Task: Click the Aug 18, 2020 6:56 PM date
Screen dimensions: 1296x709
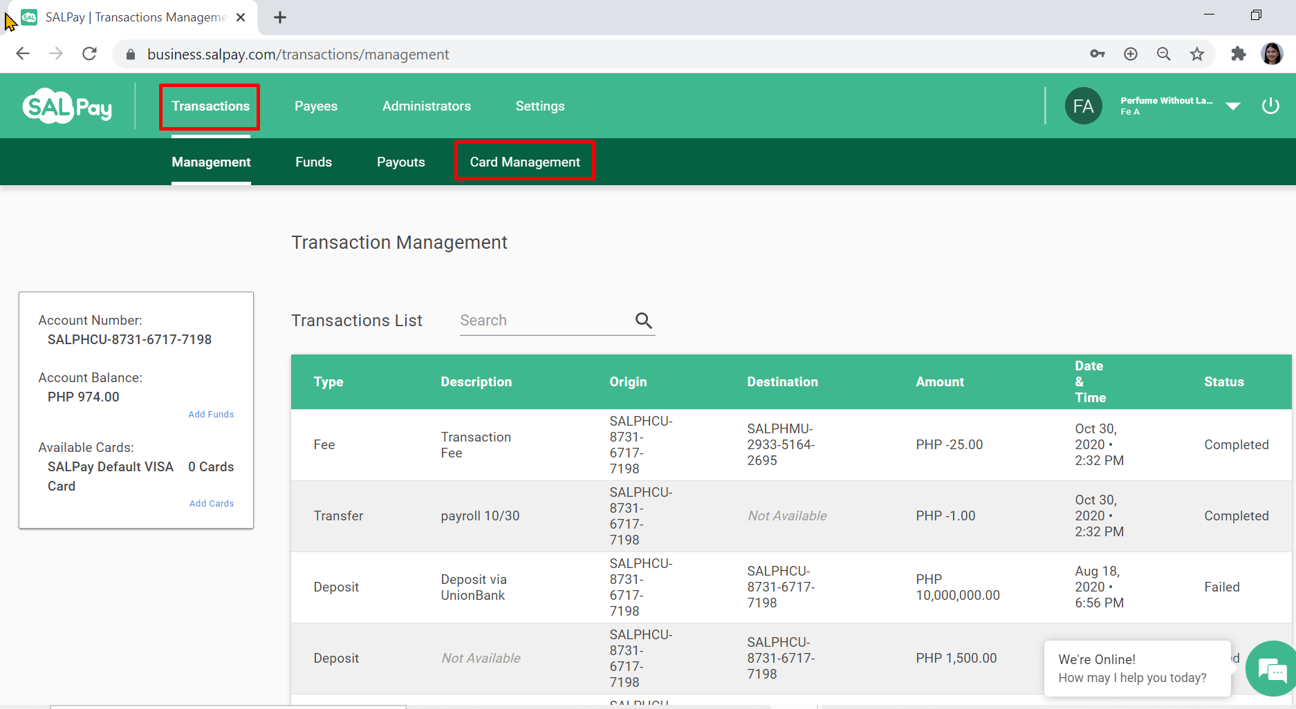Action: 1099,587
